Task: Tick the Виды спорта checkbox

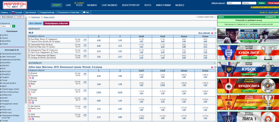Action: click(x=42, y=17)
